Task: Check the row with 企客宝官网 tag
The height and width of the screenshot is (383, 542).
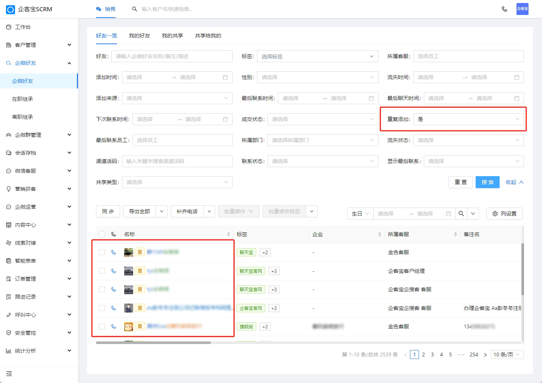Action: click(102, 308)
